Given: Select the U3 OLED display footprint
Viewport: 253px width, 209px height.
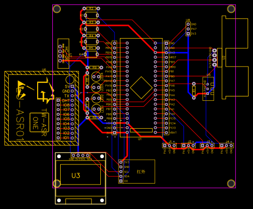Looking at the screenshot, I should pyautogui.click(x=80, y=178).
